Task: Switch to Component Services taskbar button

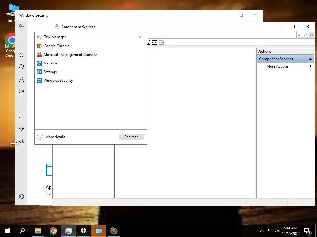Action: (x=114, y=231)
